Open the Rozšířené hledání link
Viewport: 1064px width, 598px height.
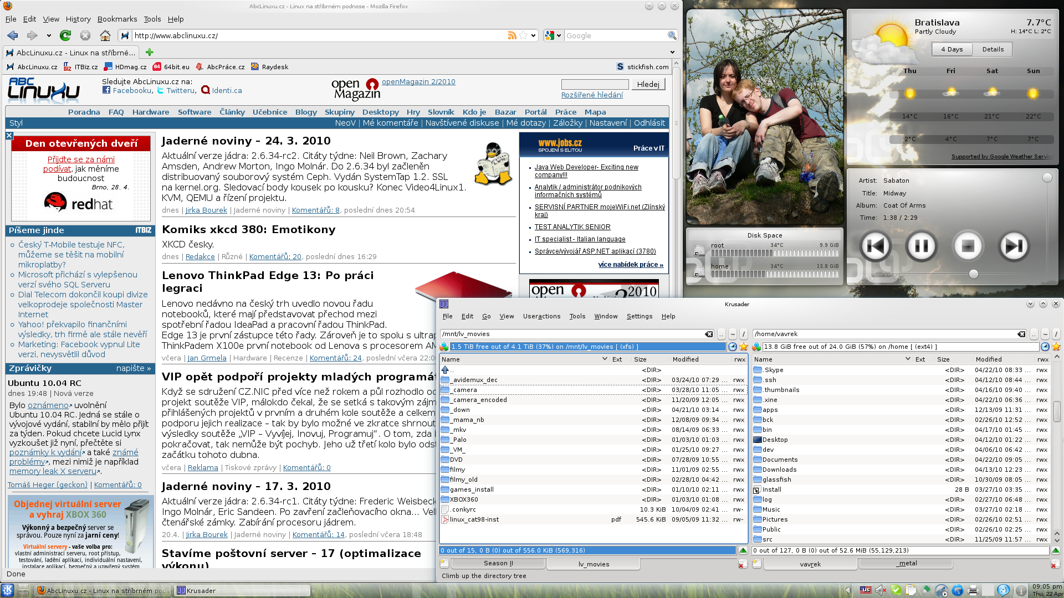[592, 95]
